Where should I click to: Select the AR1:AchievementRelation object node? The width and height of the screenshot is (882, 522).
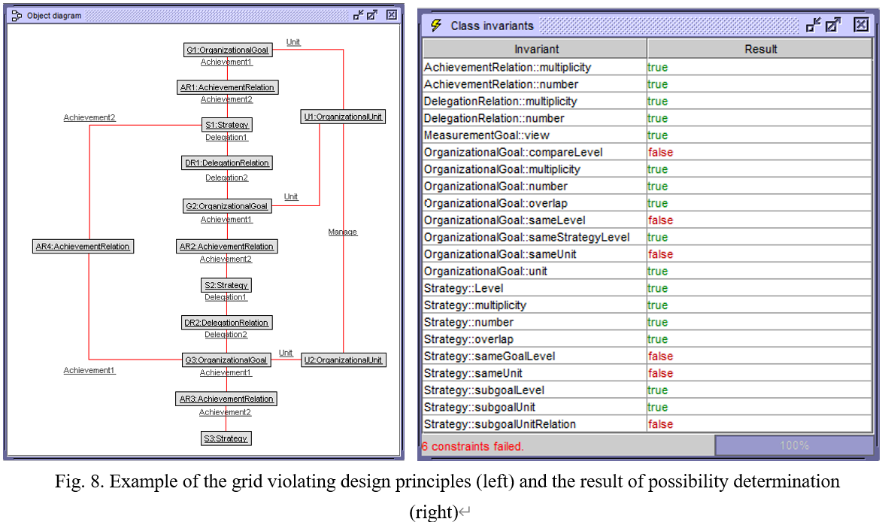[x=227, y=87]
